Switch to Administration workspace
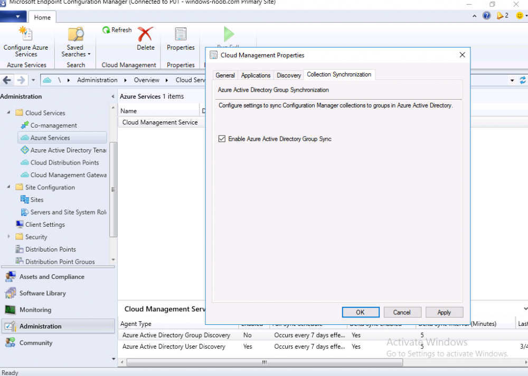The image size is (528, 376). click(58, 326)
